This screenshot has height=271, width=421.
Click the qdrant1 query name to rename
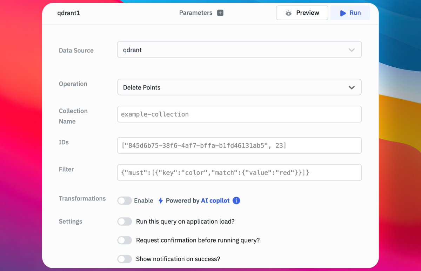[x=69, y=13]
